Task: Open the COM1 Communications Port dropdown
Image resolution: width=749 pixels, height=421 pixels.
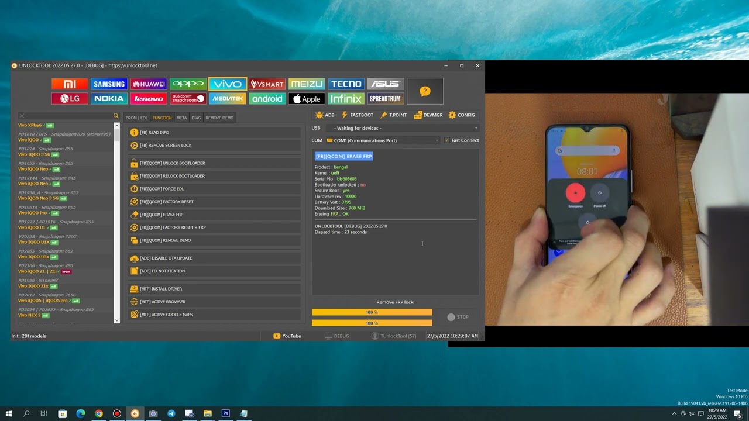Action: click(383, 140)
